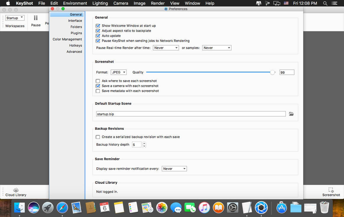This screenshot has height=217, width=344.
Task: Open App Store icon in dock
Action: point(282,207)
